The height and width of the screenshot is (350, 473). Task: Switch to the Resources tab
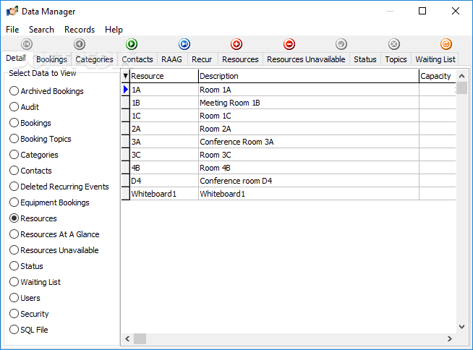pos(240,59)
